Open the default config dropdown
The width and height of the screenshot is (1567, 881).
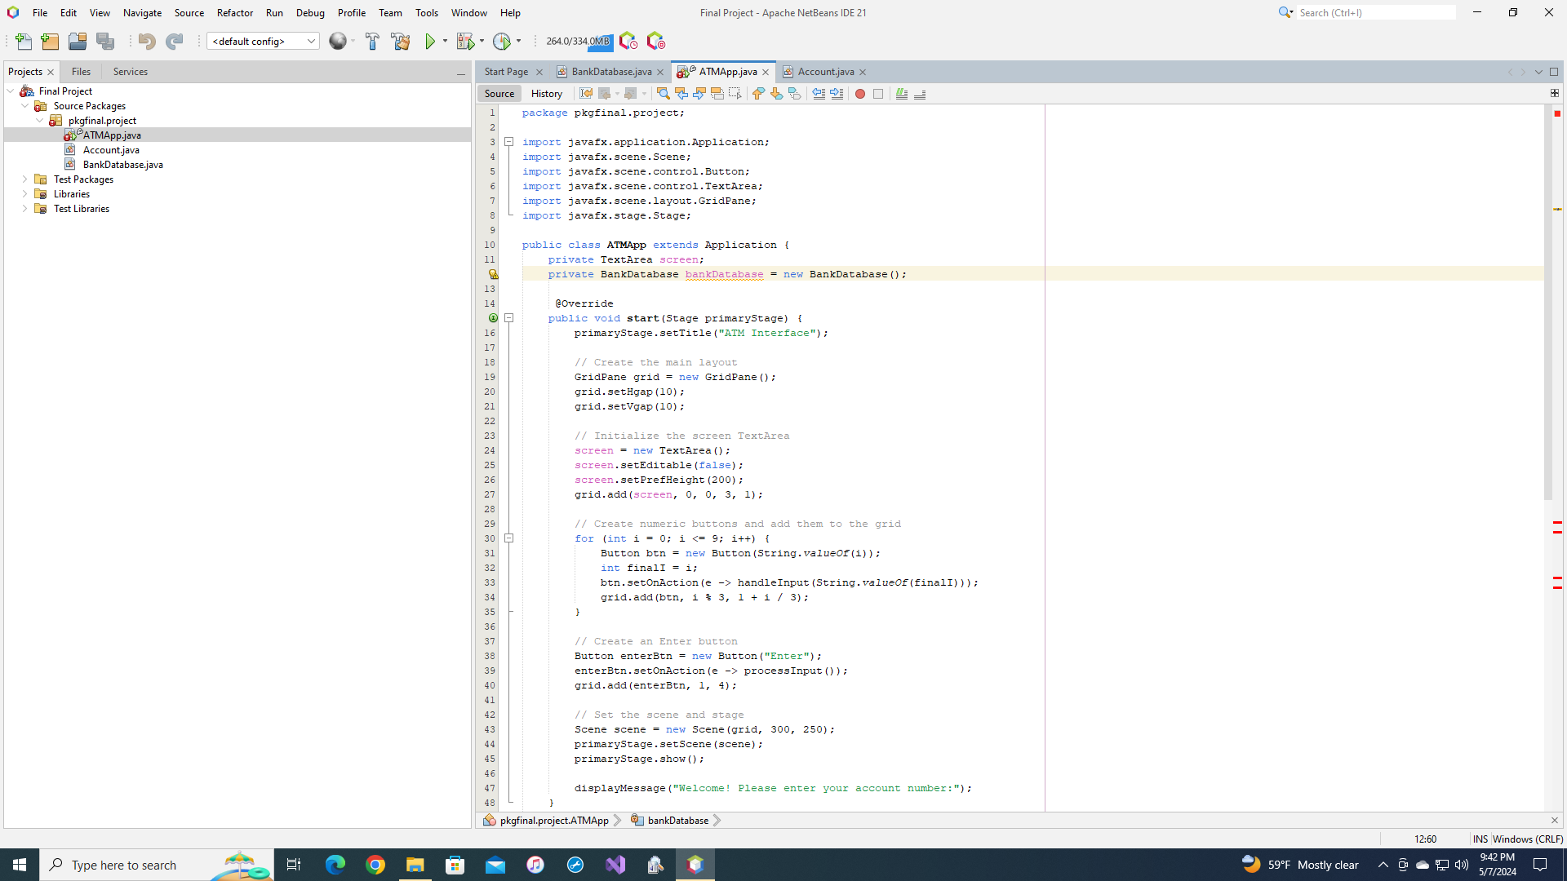point(309,41)
